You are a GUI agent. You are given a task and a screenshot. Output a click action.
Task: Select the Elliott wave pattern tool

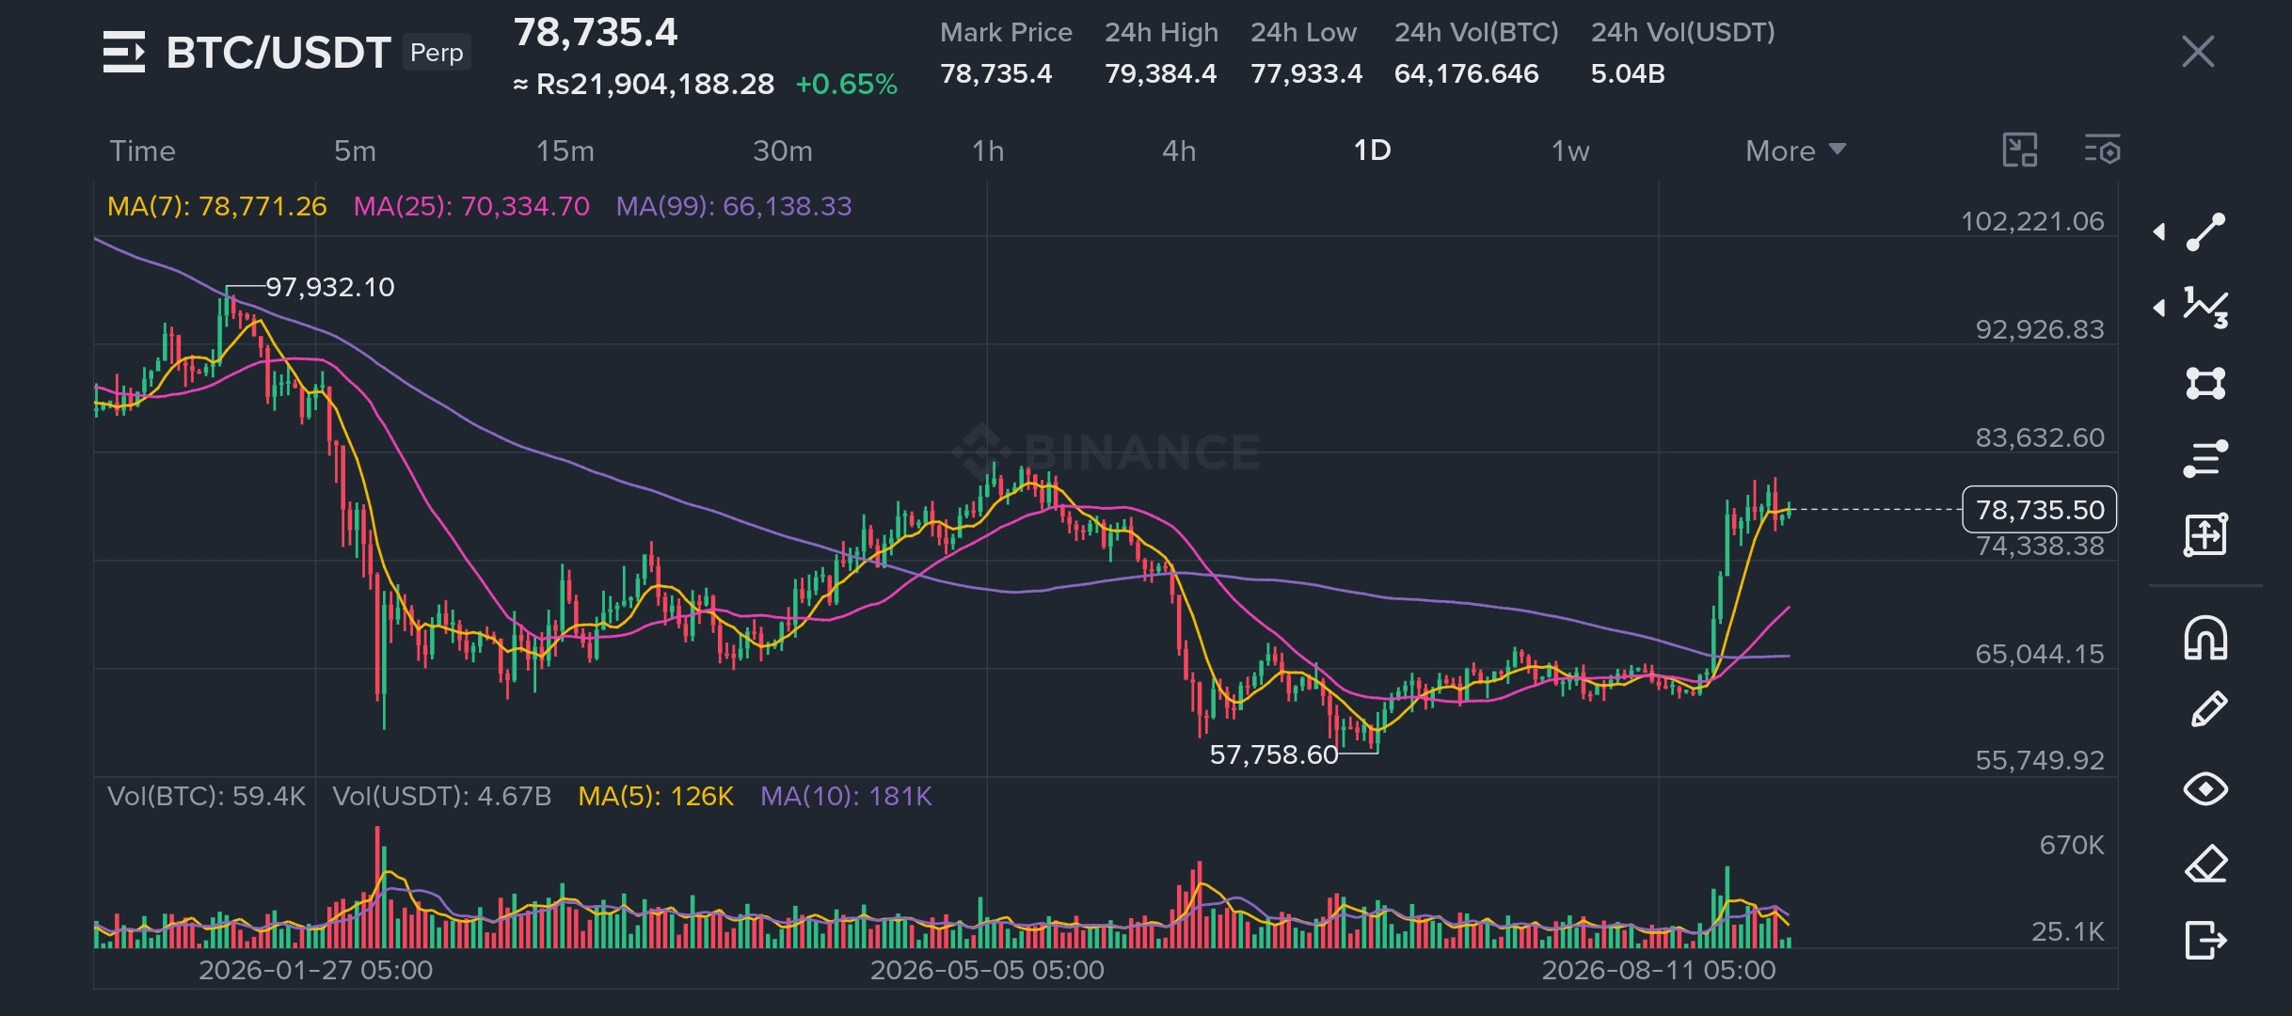coord(2205,308)
